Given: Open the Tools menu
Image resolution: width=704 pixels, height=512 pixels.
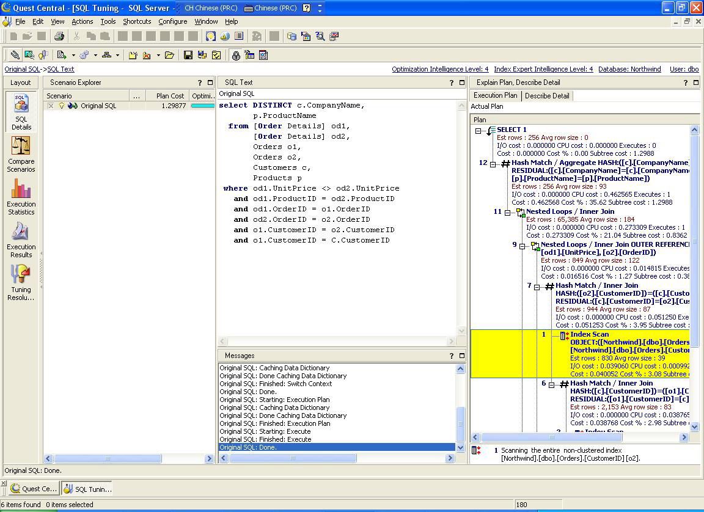Looking at the screenshot, I should point(108,21).
